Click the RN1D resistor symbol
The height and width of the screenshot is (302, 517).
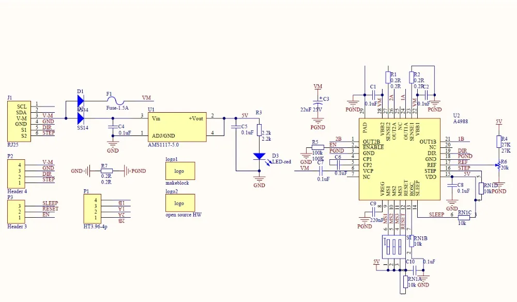[481, 189]
